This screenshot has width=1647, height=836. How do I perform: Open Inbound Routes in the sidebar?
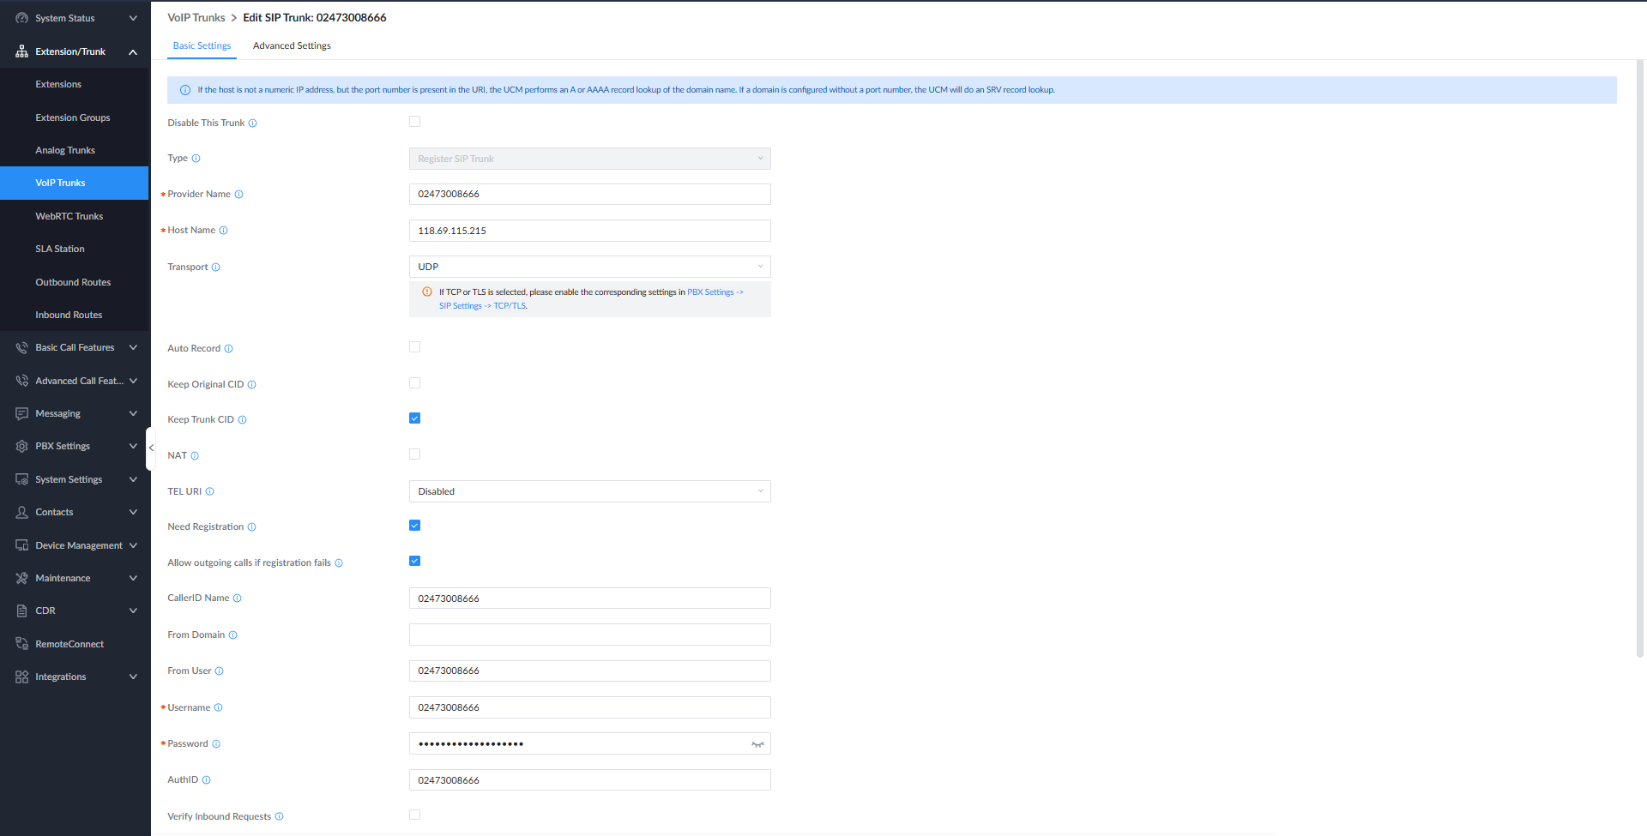[x=69, y=315]
